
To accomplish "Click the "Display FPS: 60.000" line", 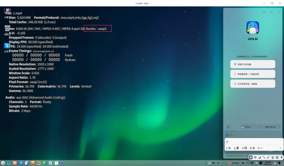I will click(x=31, y=42).
